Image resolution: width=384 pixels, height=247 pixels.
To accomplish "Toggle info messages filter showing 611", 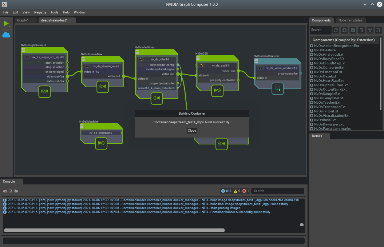I will coord(226,191).
